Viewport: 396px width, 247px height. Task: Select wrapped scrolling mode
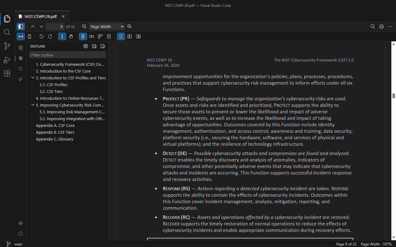(100, 36)
